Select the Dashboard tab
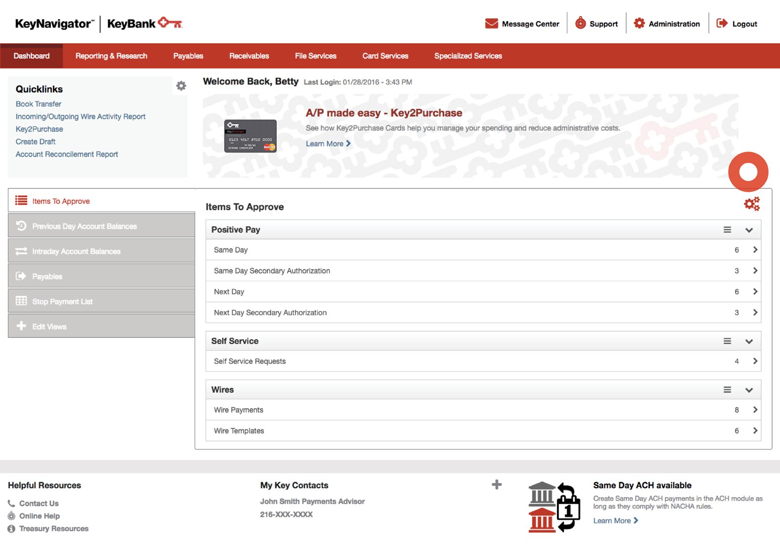780x547 pixels. pyautogui.click(x=31, y=56)
